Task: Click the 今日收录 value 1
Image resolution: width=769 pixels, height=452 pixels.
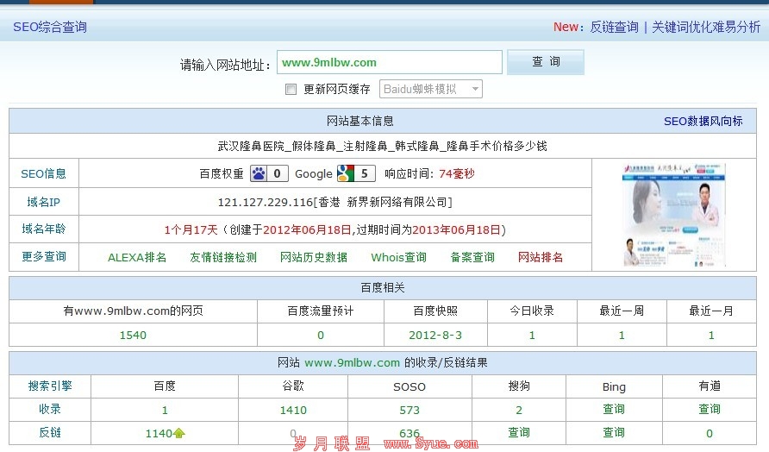Action: coord(532,336)
